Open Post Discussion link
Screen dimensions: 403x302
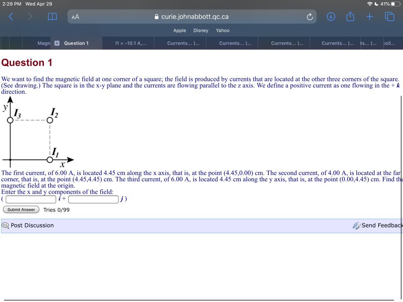32,225
